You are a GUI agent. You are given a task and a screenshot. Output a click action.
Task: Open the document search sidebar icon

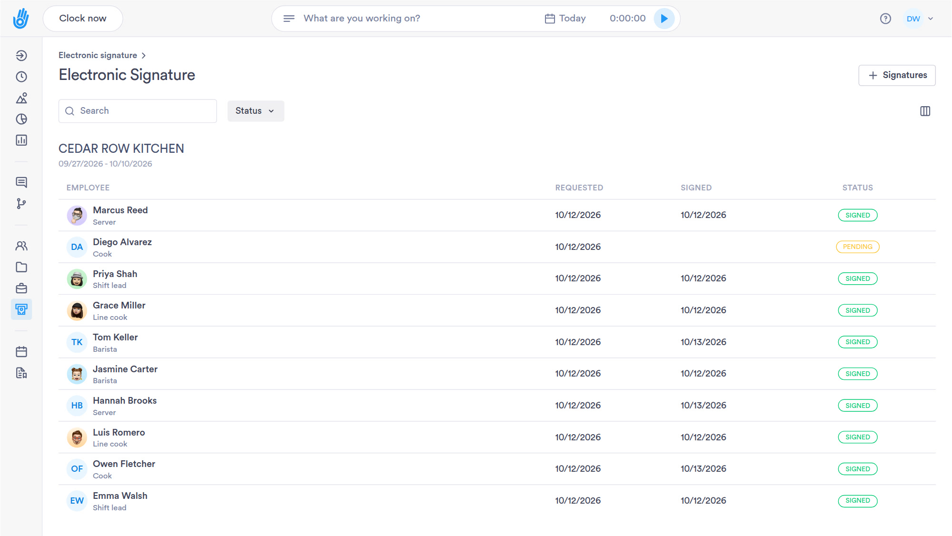pos(21,373)
